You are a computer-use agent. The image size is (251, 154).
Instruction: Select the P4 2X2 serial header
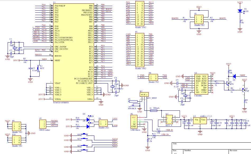[x=153, y=77]
